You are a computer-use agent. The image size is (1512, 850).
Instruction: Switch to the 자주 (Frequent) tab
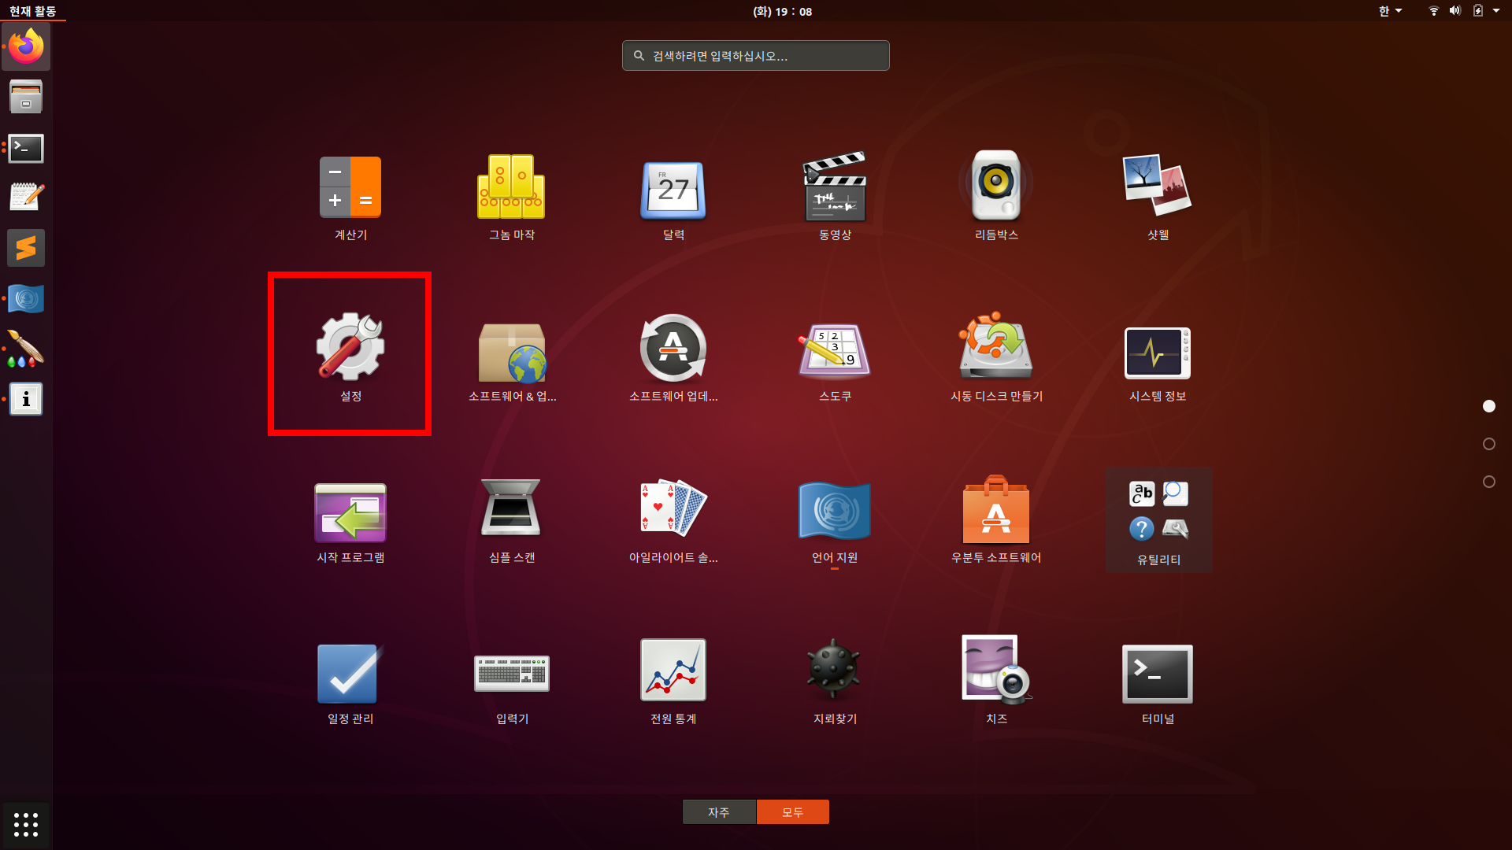[x=719, y=811]
